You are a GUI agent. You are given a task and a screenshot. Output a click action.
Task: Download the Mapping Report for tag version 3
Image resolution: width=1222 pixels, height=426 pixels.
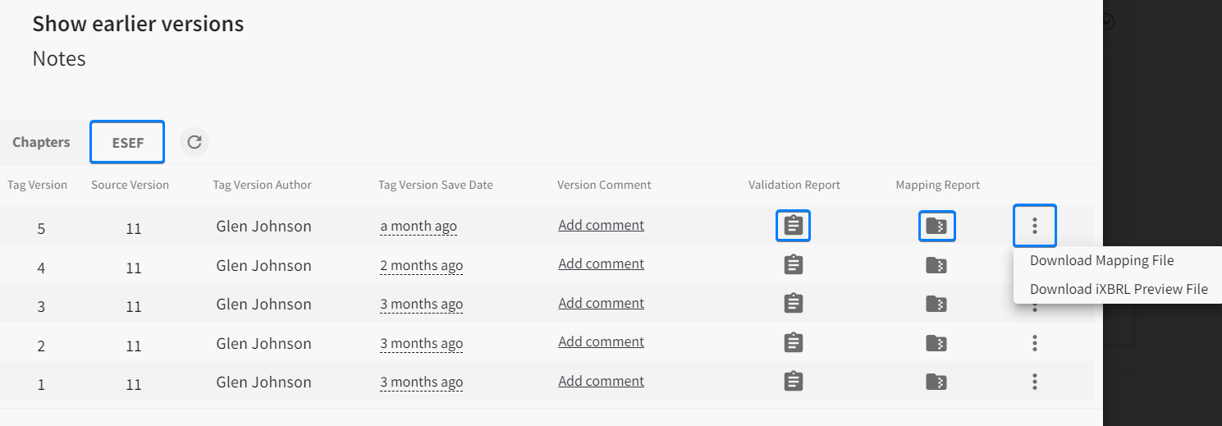pyautogui.click(x=936, y=304)
